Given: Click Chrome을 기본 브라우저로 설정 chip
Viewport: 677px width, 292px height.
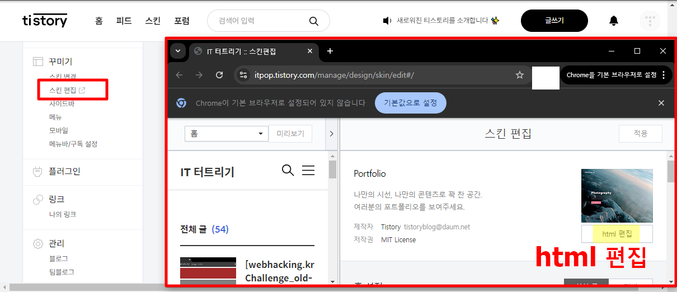Looking at the screenshot, I should (x=611, y=75).
